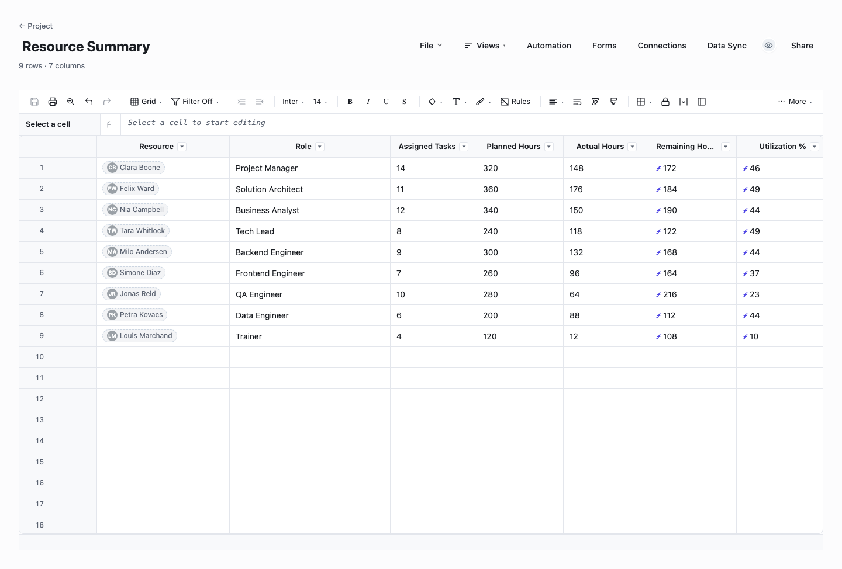Viewport: 842px width, 569px height.
Task: Toggle text wrap icon
Action: click(577, 102)
